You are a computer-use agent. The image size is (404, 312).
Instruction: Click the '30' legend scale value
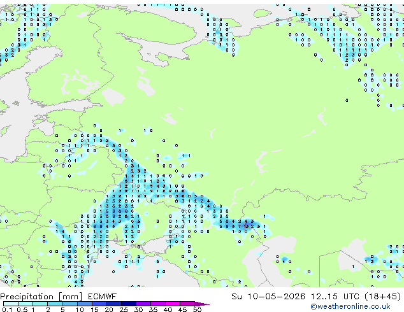tap(138, 309)
